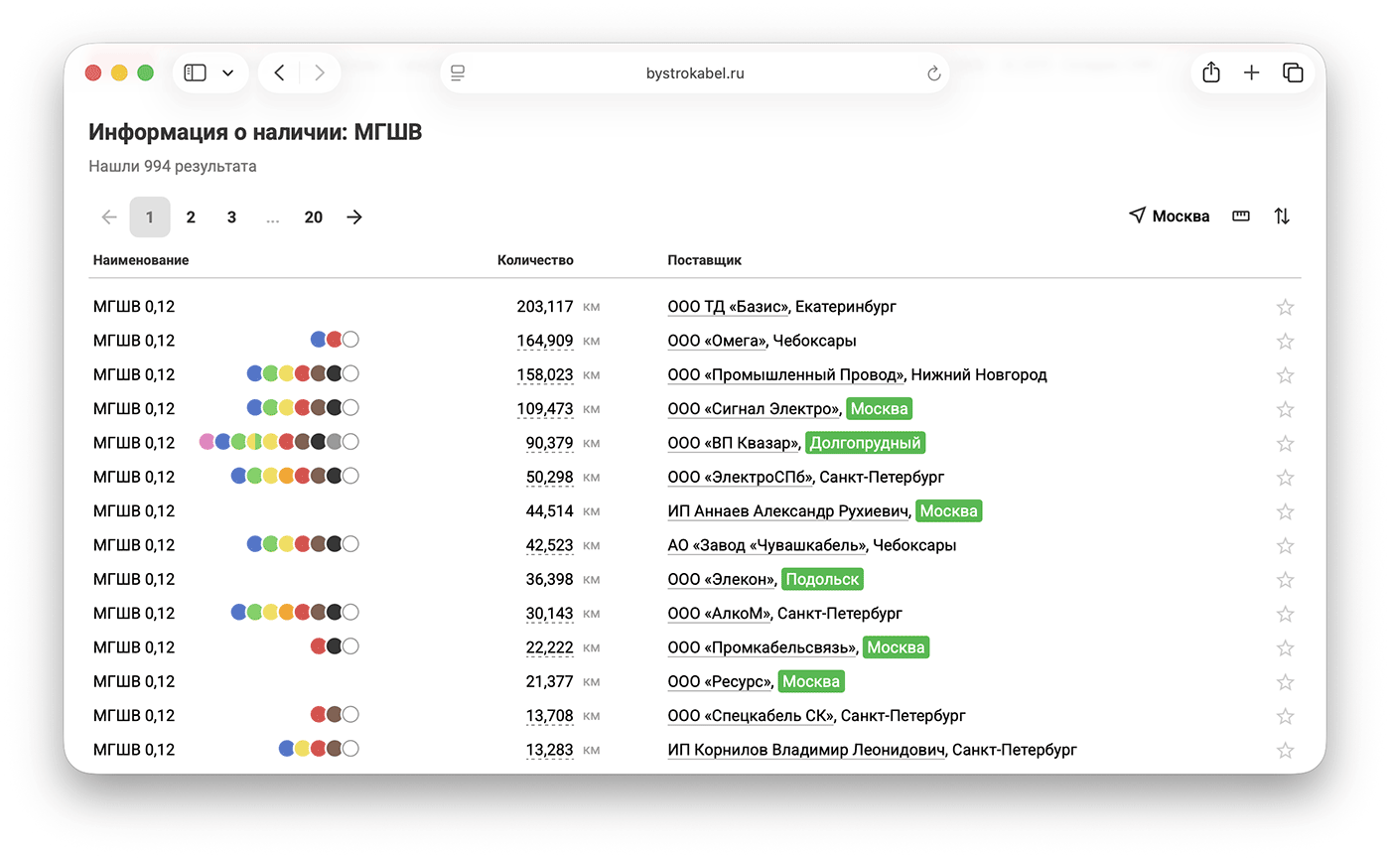Select pagination page 2
1390x858 pixels.
point(191,216)
